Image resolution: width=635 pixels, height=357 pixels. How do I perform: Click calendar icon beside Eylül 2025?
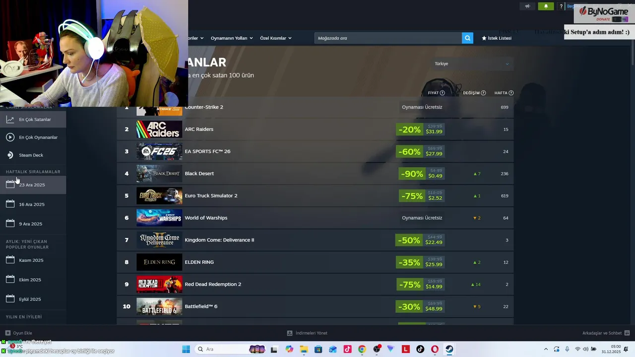[10, 299]
